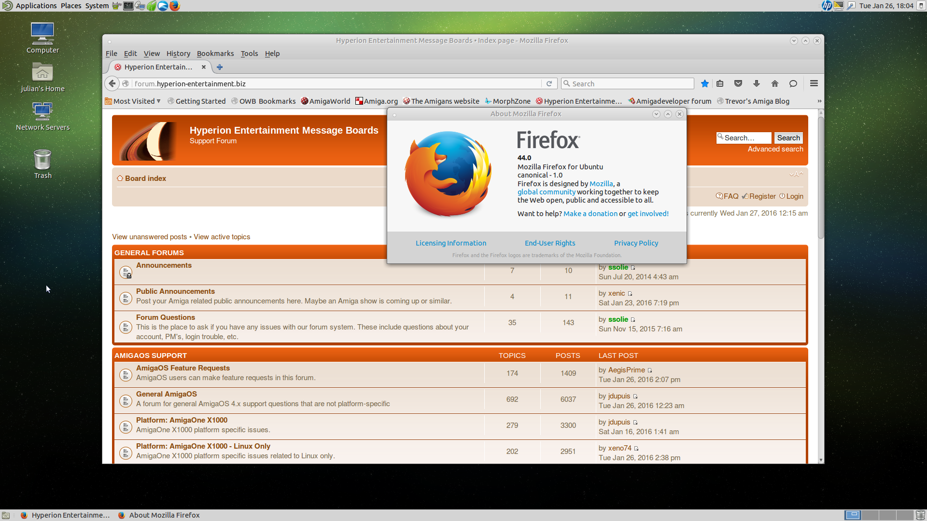Show more bookmarks toolbar overflow chevron
This screenshot has width=927, height=521.
[819, 101]
